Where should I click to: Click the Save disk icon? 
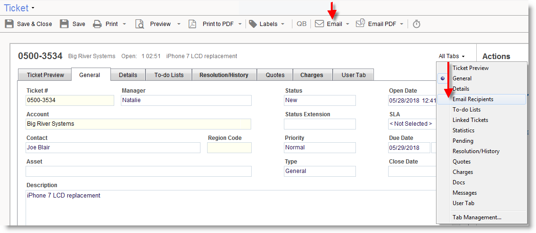64,24
